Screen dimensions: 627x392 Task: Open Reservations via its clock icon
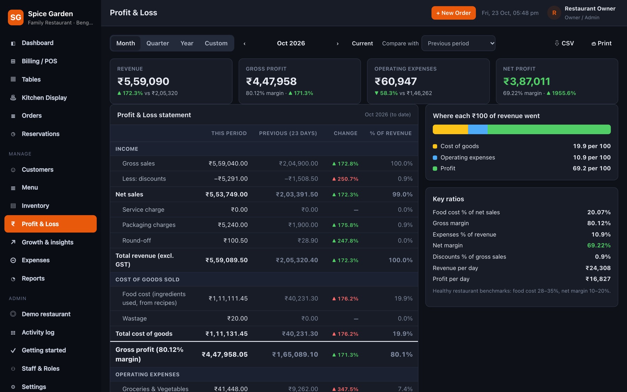[x=13, y=134]
